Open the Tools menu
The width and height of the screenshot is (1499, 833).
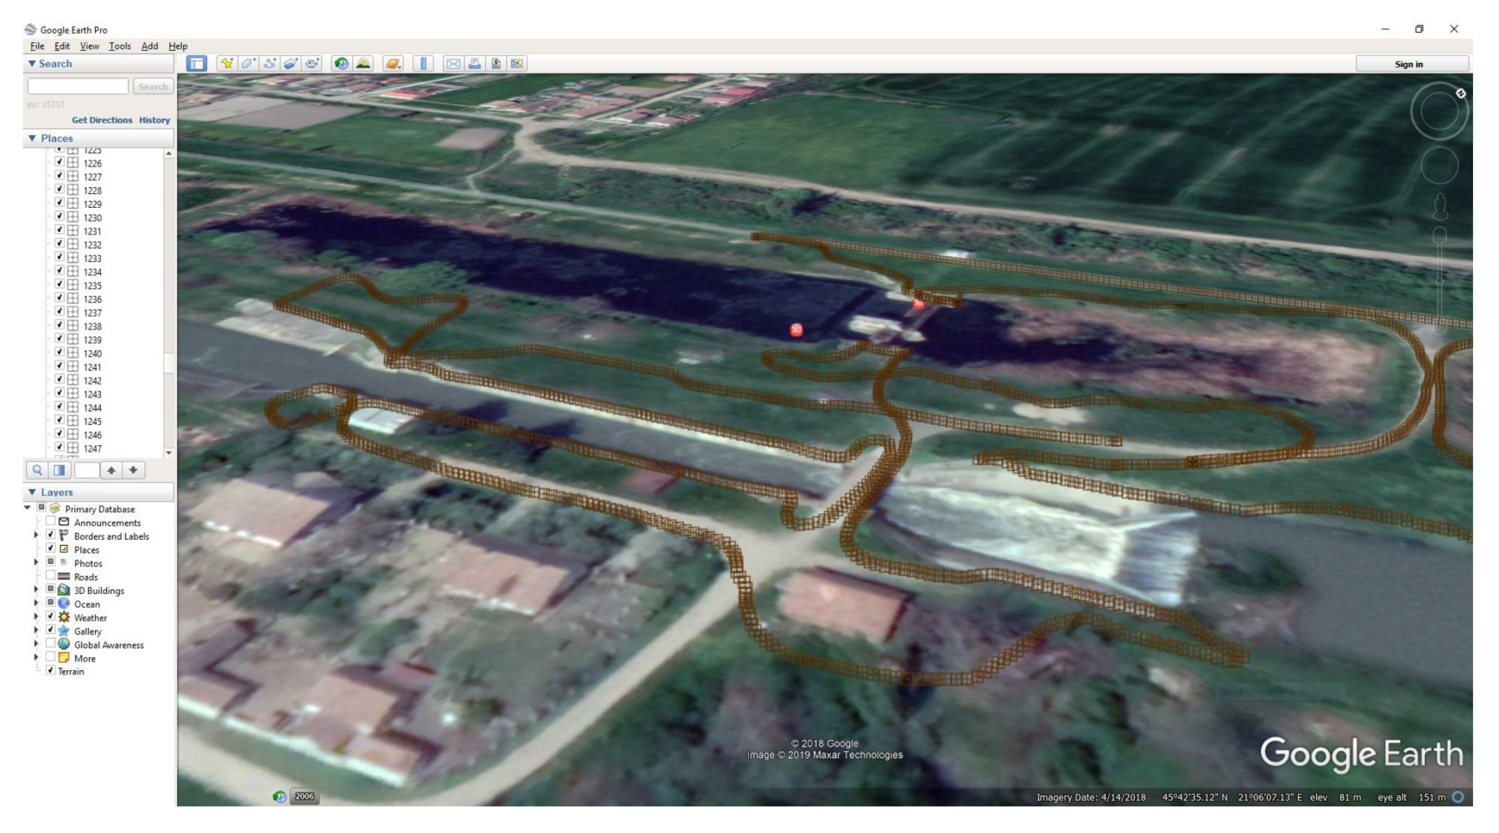click(x=120, y=47)
